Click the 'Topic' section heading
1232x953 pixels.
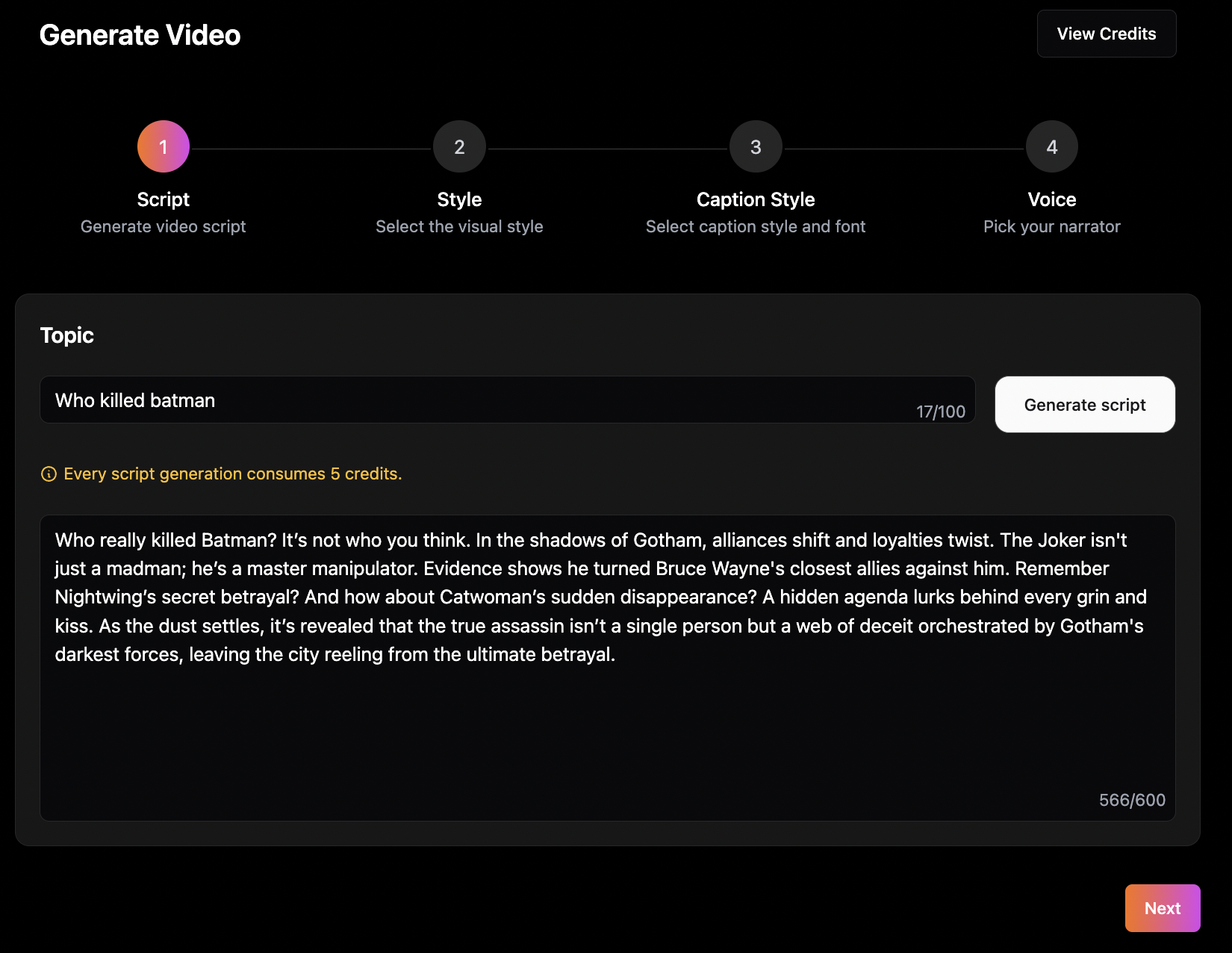coord(67,335)
